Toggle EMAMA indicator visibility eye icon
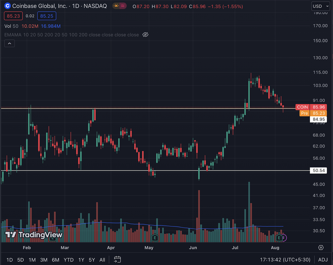This screenshot has width=333, height=265. tap(145, 34)
